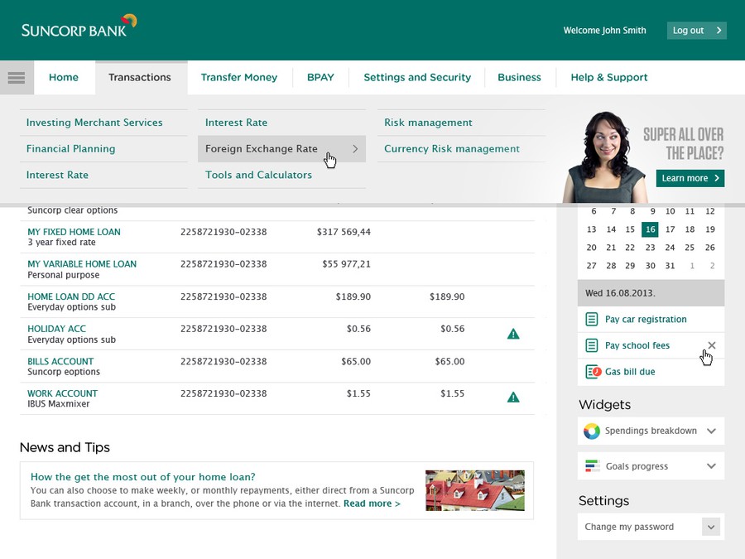Click the Holiday Acc warning triangle icon
Viewport: 745px width, 559px height.
tap(513, 334)
